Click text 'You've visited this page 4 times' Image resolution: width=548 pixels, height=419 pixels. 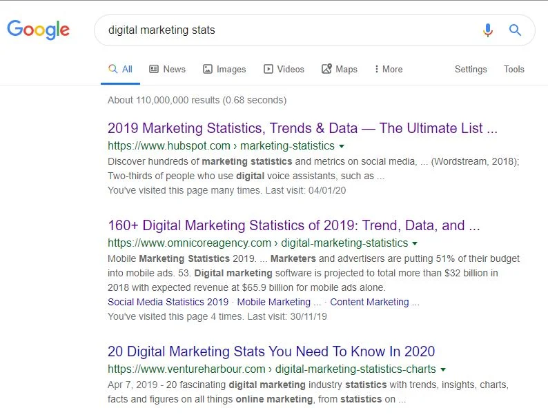tap(175, 316)
